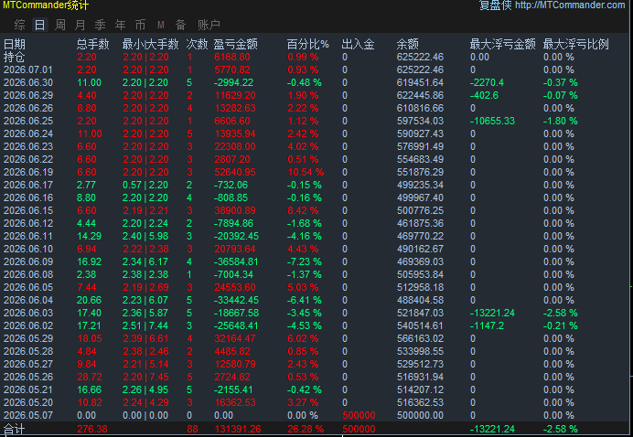Open the 月 monthly statistics tab
633x437 pixels.
[x=80, y=25]
